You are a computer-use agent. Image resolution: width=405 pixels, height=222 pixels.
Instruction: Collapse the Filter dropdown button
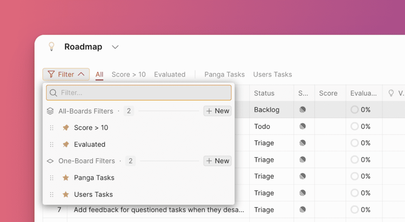point(66,74)
